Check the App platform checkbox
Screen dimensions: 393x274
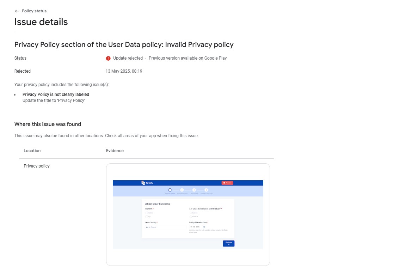[147, 217]
